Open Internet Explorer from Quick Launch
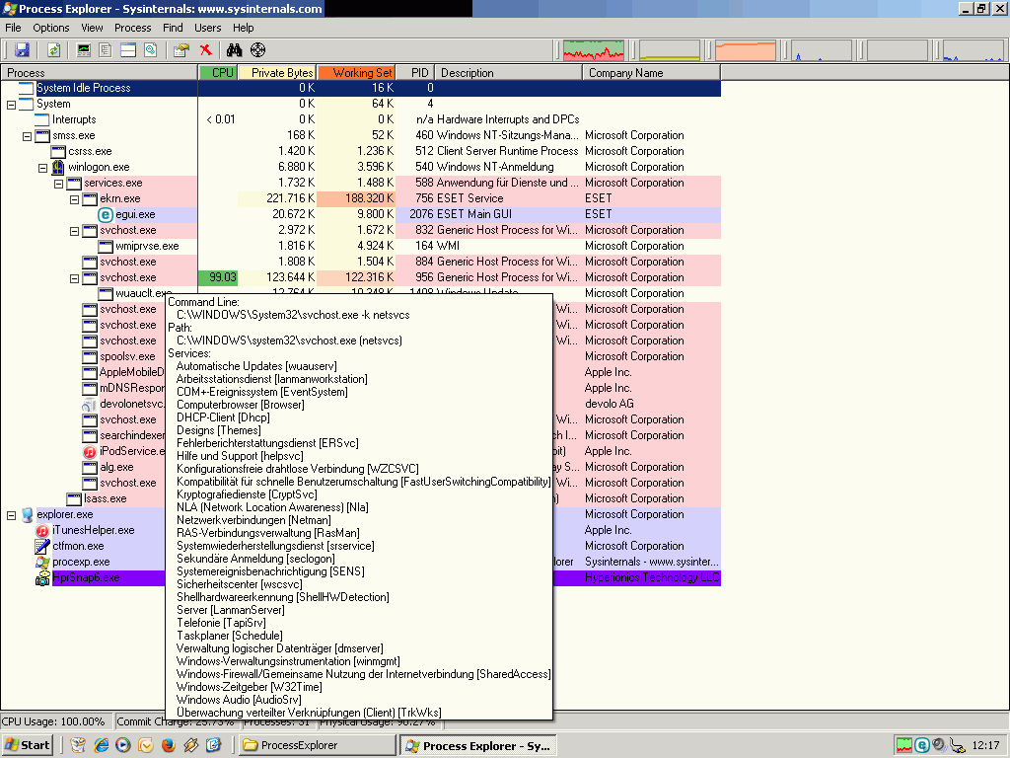The width and height of the screenshot is (1010, 758). click(x=102, y=745)
